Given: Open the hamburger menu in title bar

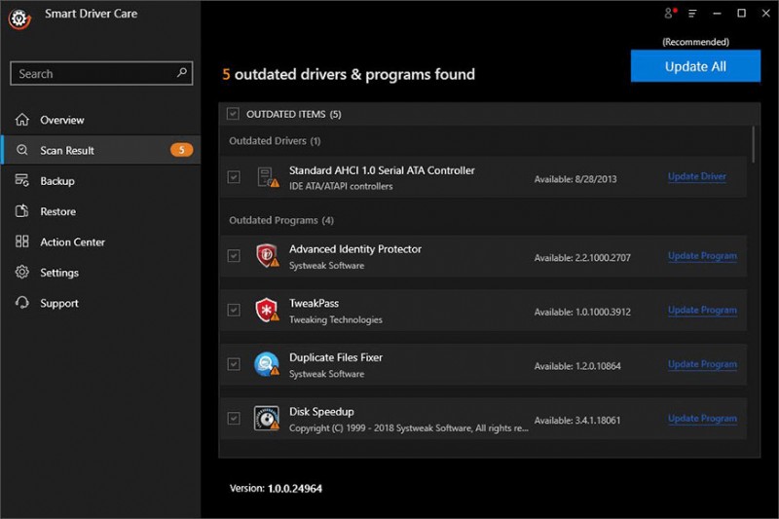Looking at the screenshot, I should point(692,14).
